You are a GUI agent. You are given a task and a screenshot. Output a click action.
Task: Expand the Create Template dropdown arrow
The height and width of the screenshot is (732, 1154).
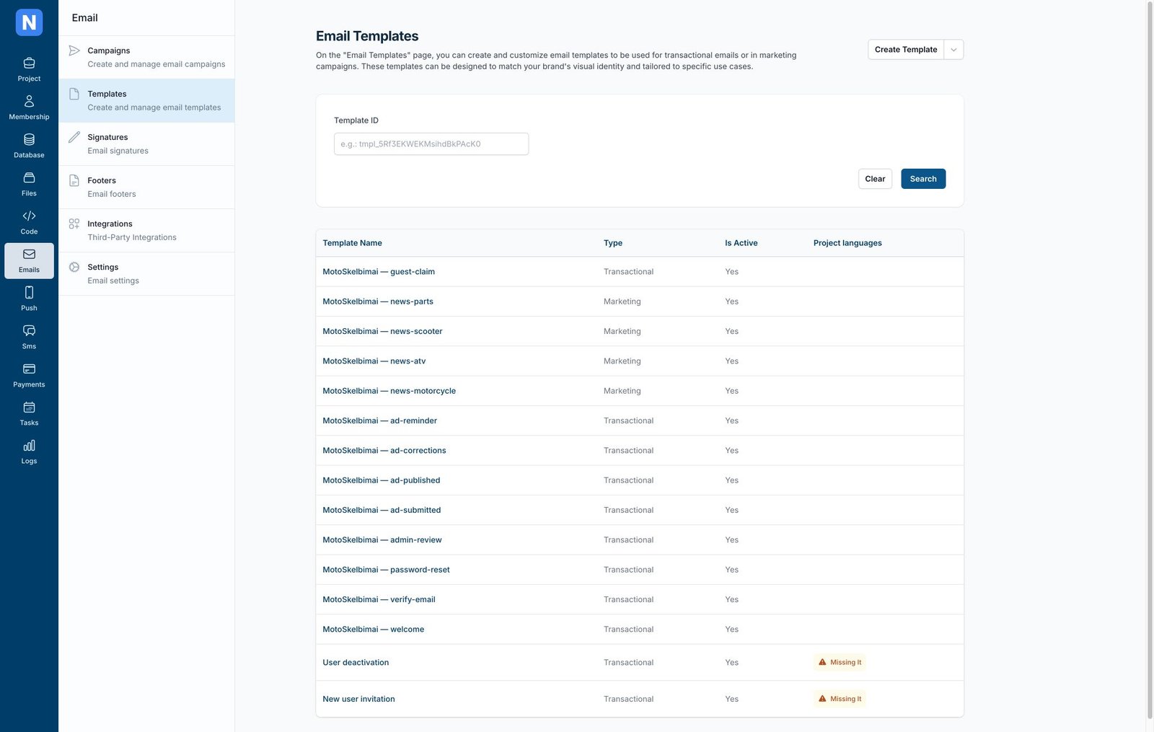pos(953,50)
